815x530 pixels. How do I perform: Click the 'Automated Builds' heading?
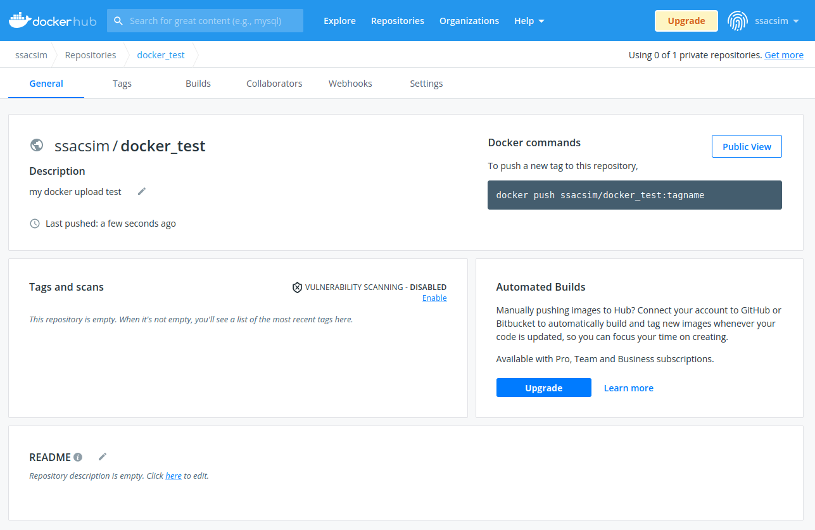point(541,287)
